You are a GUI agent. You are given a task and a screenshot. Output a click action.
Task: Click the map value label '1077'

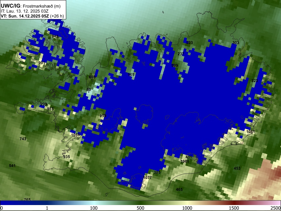148,178
